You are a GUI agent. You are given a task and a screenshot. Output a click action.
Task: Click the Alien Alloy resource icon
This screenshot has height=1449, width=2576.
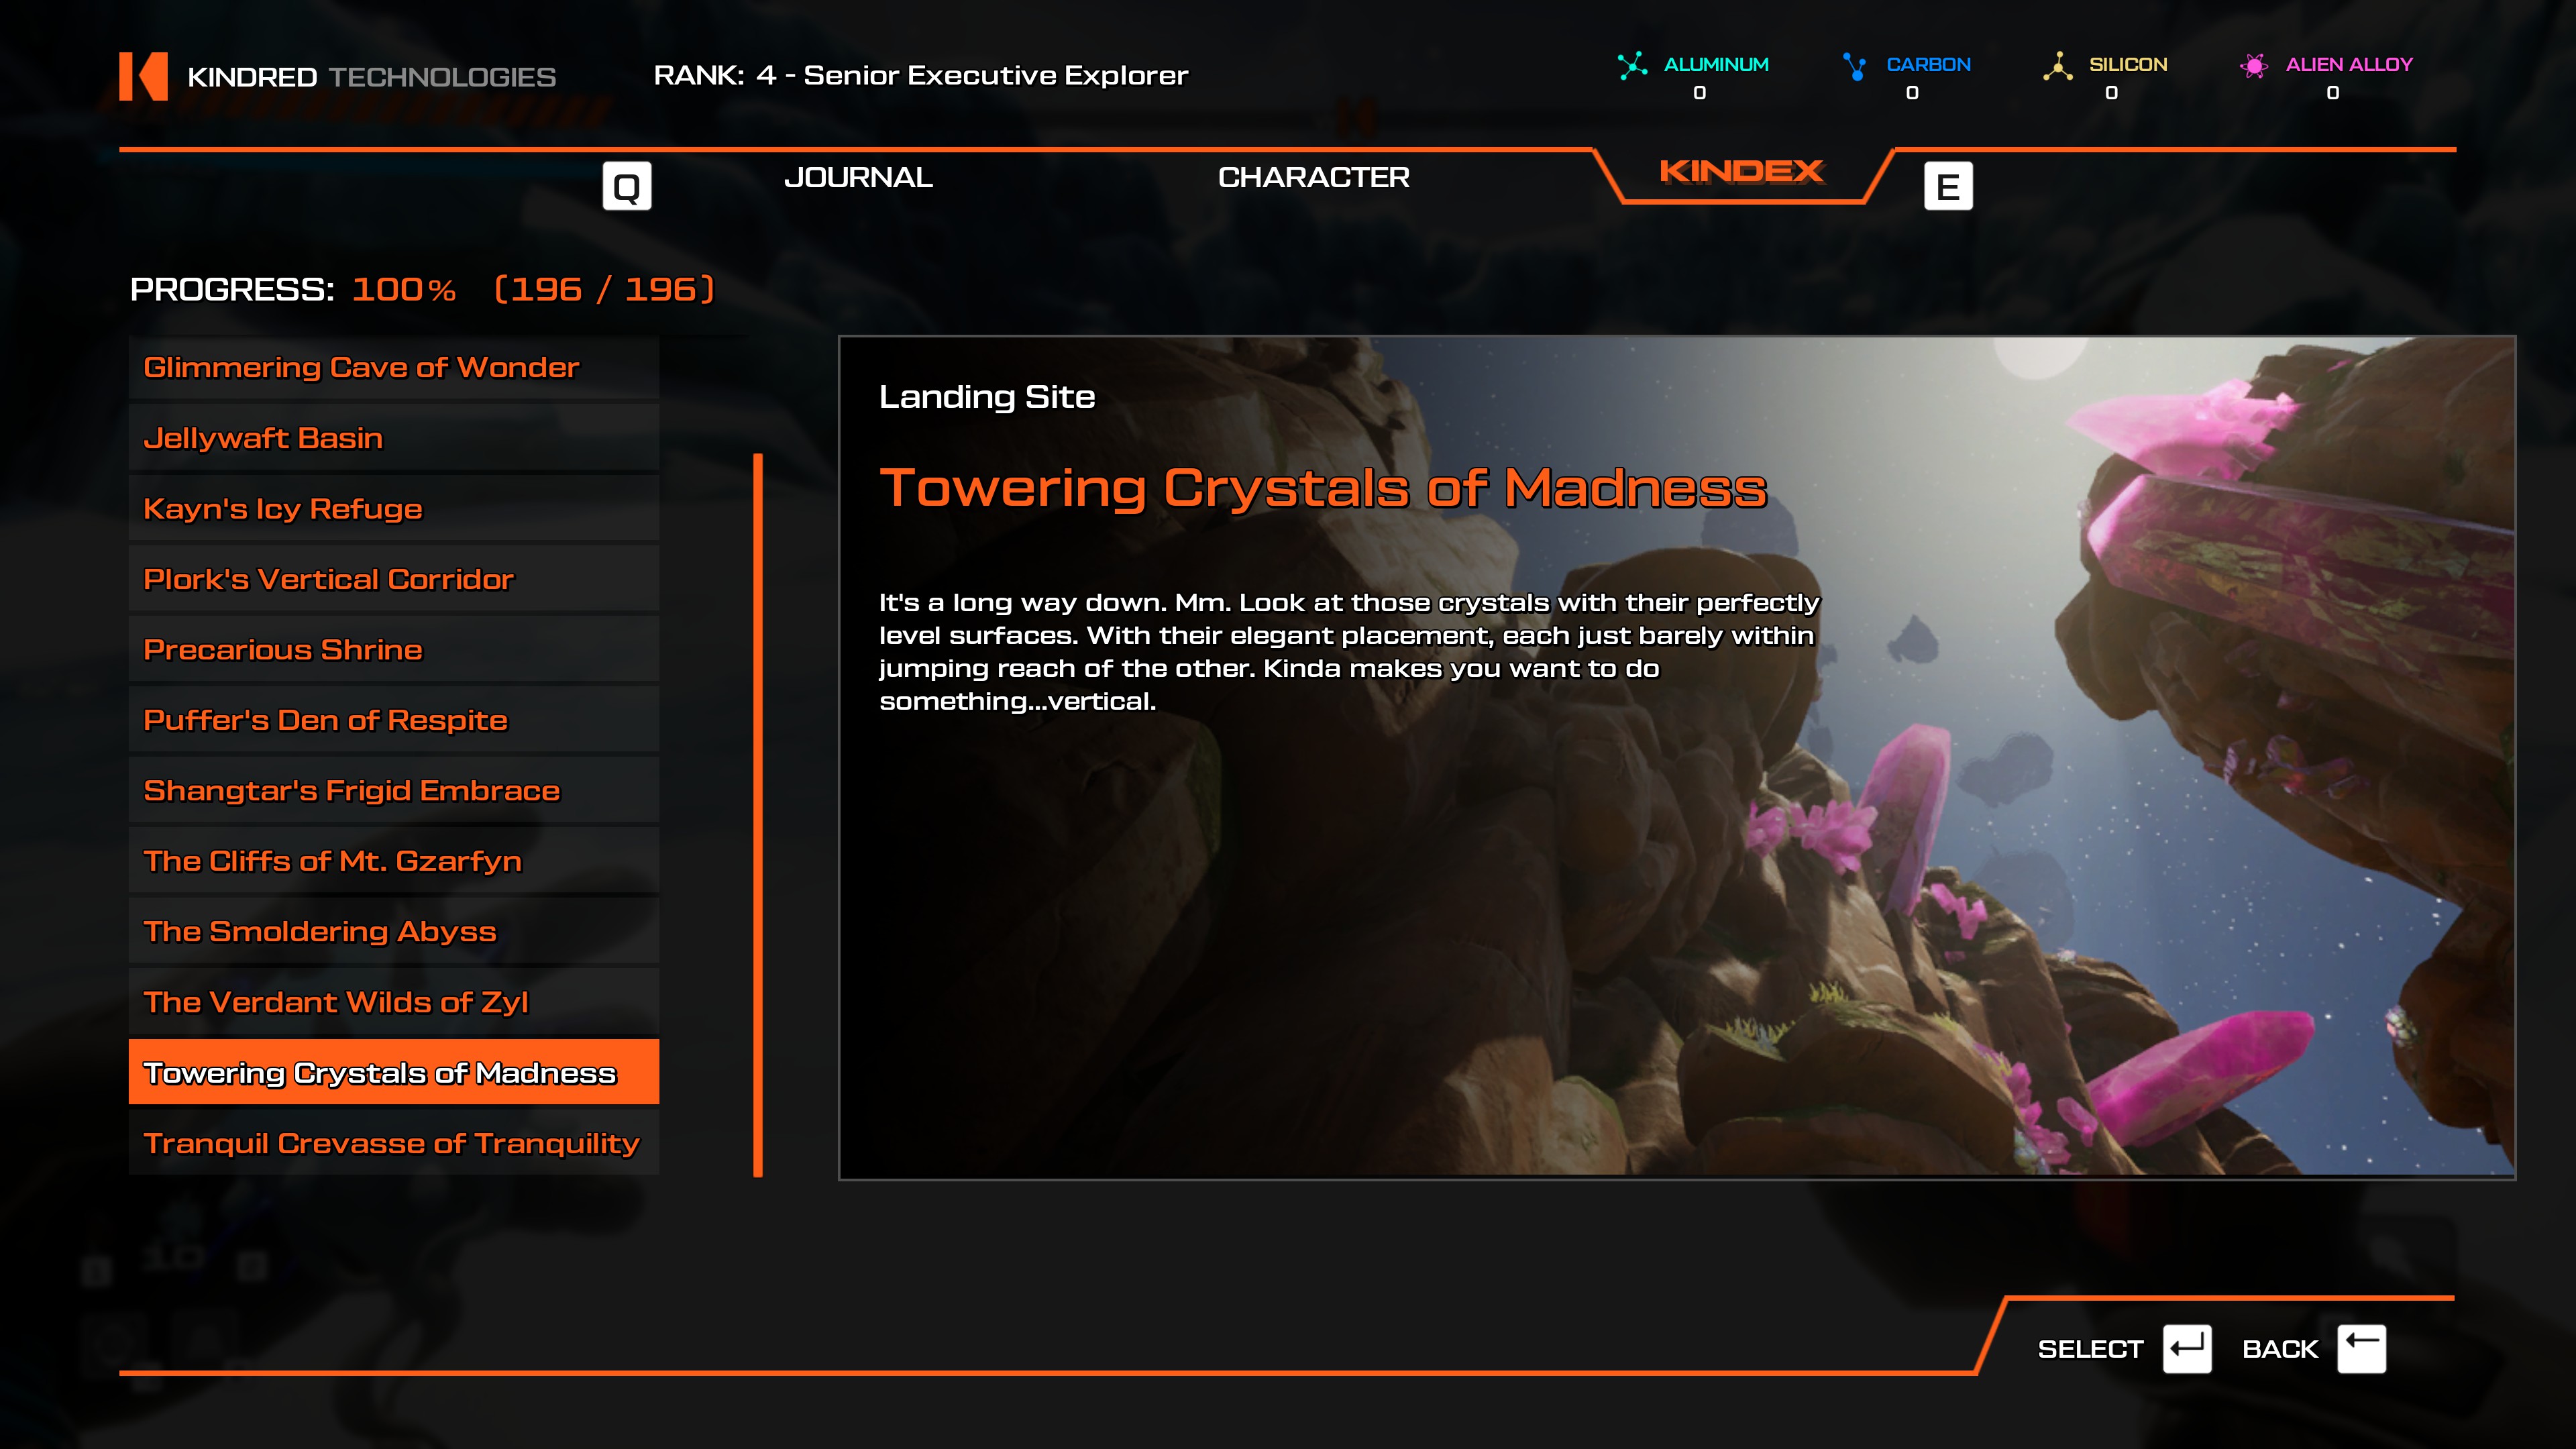(2254, 66)
